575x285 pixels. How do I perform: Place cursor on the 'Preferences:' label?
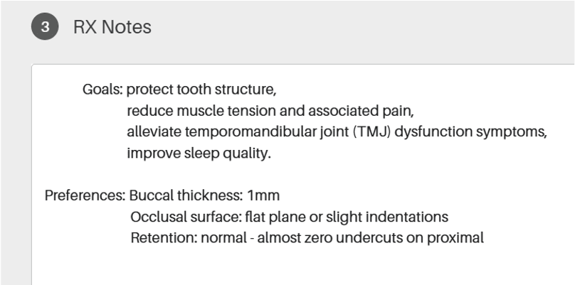pyautogui.click(x=85, y=195)
